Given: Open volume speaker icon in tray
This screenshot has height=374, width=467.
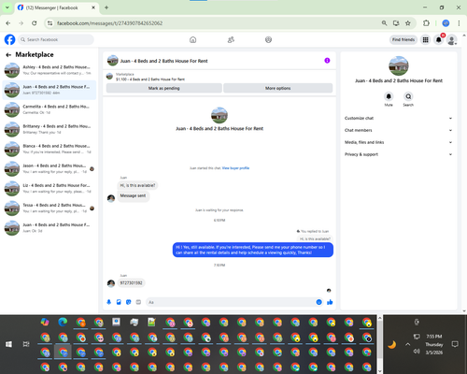Looking at the screenshot, I should click(x=417, y=352).
